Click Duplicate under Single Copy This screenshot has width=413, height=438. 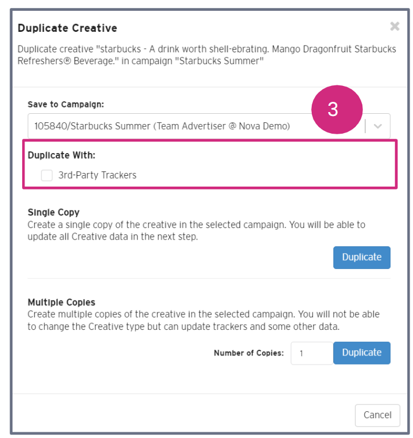[361, 257]
